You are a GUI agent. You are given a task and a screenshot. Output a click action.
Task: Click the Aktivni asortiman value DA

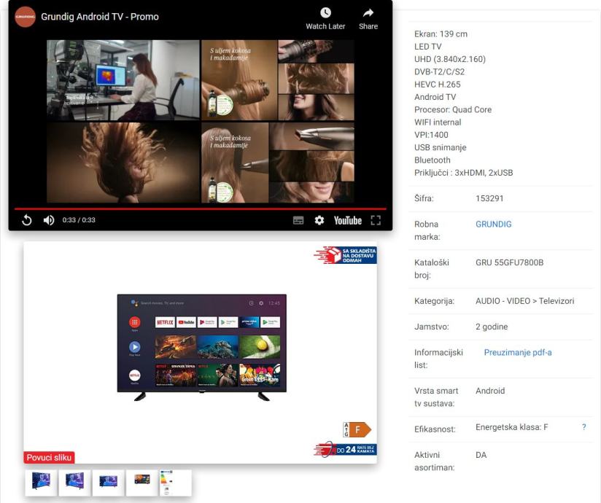click(481, 455)
